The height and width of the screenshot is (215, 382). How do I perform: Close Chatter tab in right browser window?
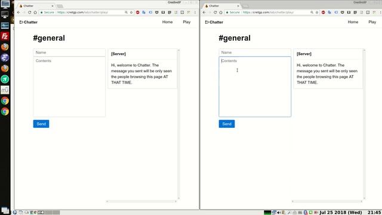point(238,6)
